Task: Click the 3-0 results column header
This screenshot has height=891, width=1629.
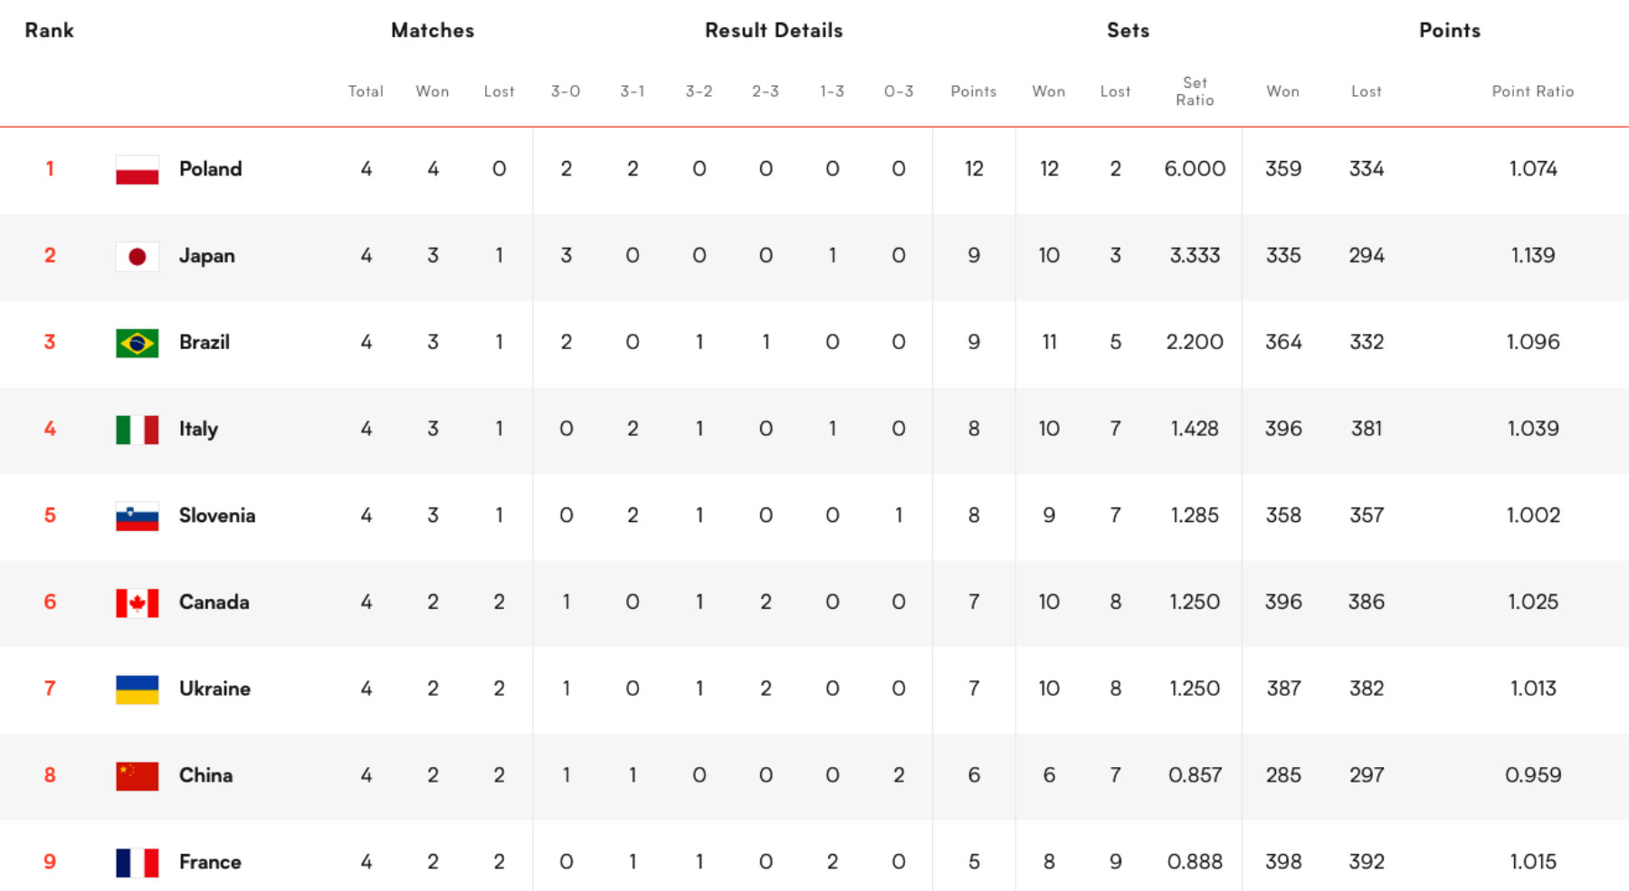Action: pyautogui.click(x=566, y=91)
